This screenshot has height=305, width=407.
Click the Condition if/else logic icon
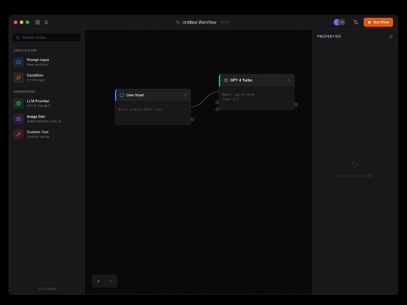pos(18,77)
